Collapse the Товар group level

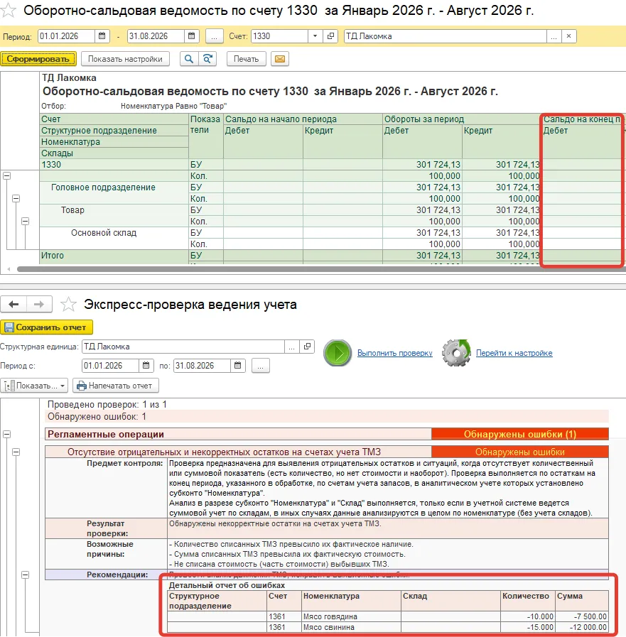[25, 222]
